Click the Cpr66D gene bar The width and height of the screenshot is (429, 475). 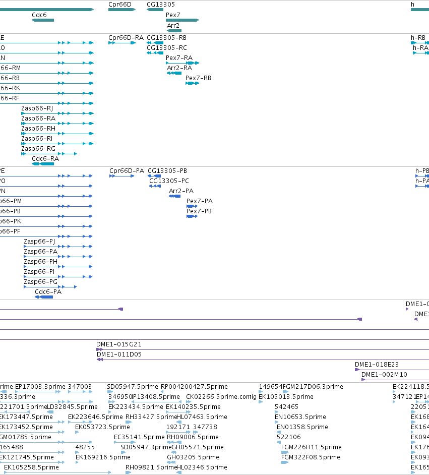pyautogui.click(x=122, y=10)
